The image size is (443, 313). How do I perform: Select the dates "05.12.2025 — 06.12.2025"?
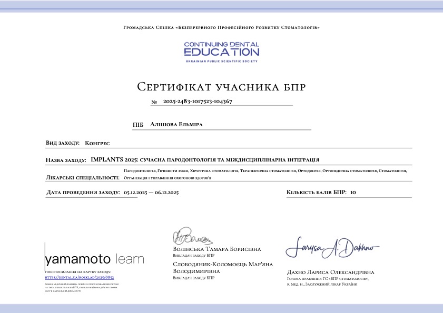point(151,193)
